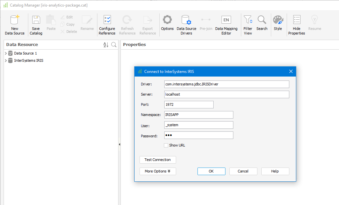Click Hide Properties toolbar icon

(x=297, y=20)
